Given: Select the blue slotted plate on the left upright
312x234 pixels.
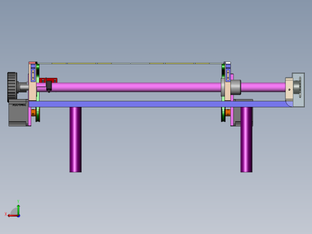Looking at the screenshot, I should coord(33,73).
